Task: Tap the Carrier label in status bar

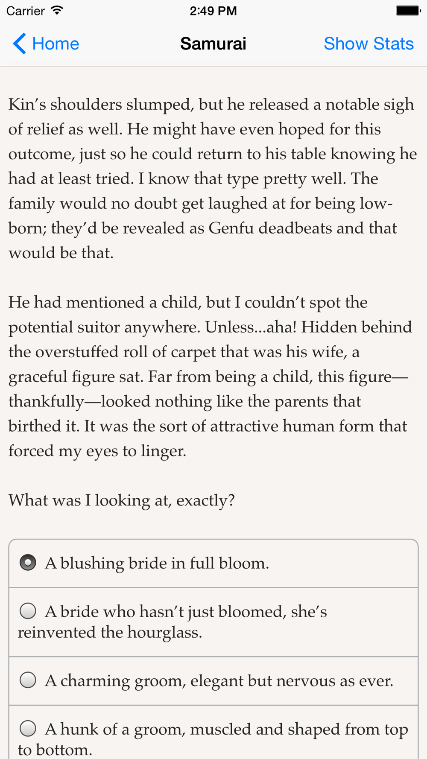Action: pos(26,11)
